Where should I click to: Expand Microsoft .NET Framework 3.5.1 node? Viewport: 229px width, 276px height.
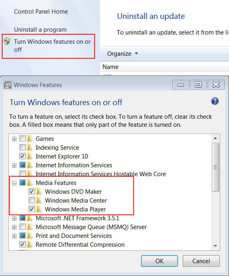(x=14, y=219)
